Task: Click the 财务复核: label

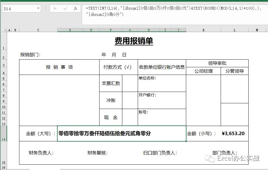Action: pos(98,153)
